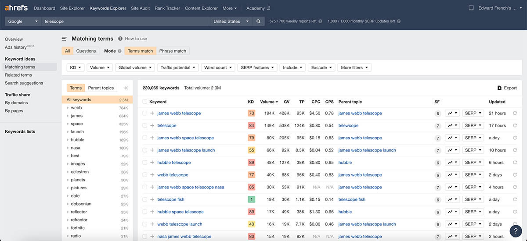Check the webb telescope row checkbox
This screenshot has height=241, width=527.
point(145,175)
